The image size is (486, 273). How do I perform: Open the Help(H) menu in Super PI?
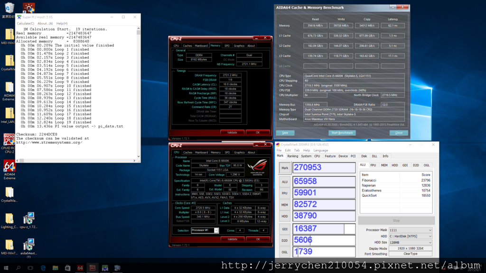point(62,24)
